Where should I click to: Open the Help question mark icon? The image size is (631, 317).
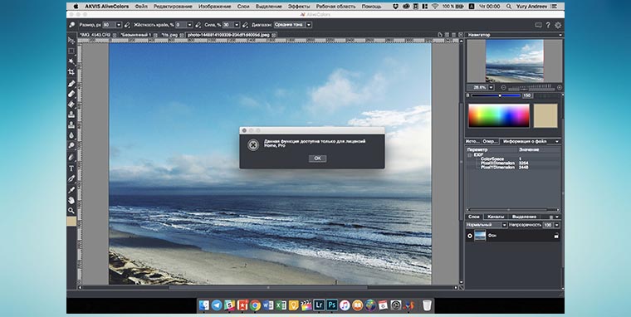[x=548, y=25]
